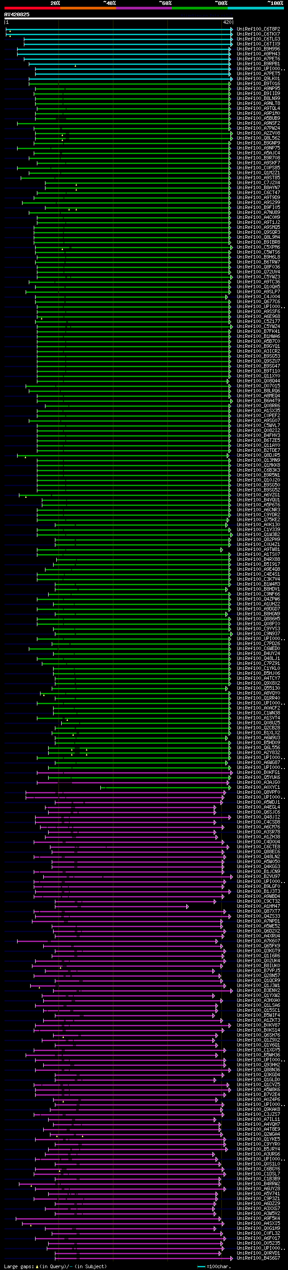Image resolution: width=288 pixels, height=1270 pixels.
Task: Click the UniRef100_A9SSF6 label
Action: coord(258,312)
